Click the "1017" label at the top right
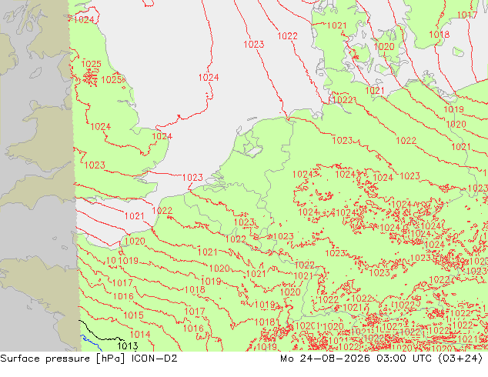Image resolution: width=488 pixels, height=377 pixels. coord(467,15)
